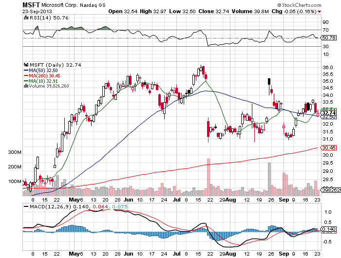The width and height of the screenshot is (341, 258).
Task: Click the 34.0 price axis label
Action: pos(328,95)
